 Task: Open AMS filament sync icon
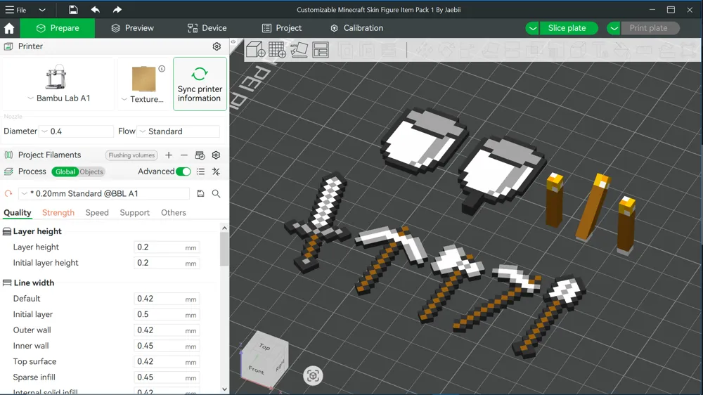200,155
